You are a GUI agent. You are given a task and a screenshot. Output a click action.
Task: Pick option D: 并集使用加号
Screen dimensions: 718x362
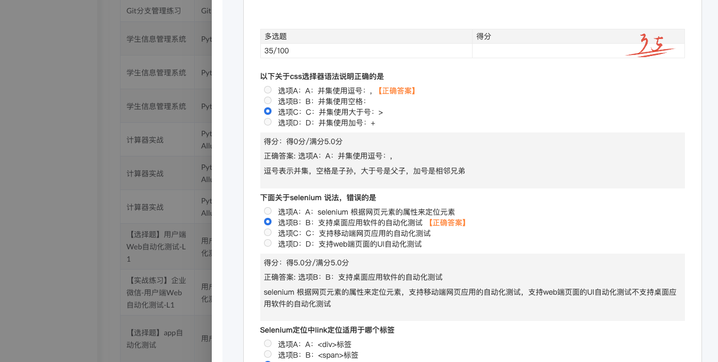tap(268, 122)
